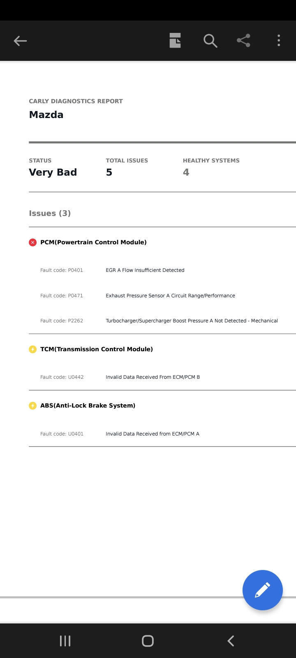
Task: Tap the red error icon beside PCM
Action: (x=33, y=243)
